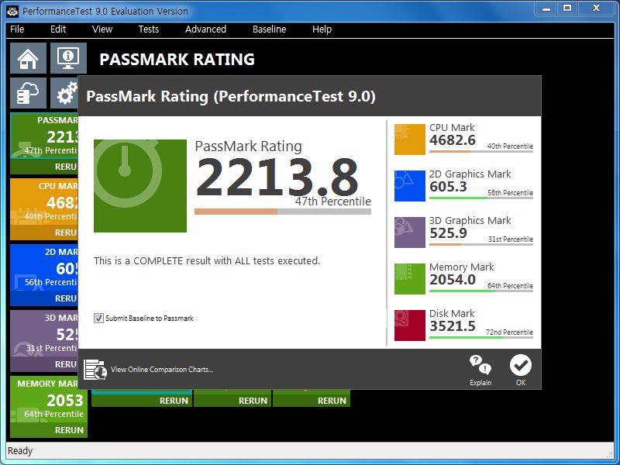Close the PerformanceTest window
The height and width of the screenshot is (465, 620).
tap(596, 9)
